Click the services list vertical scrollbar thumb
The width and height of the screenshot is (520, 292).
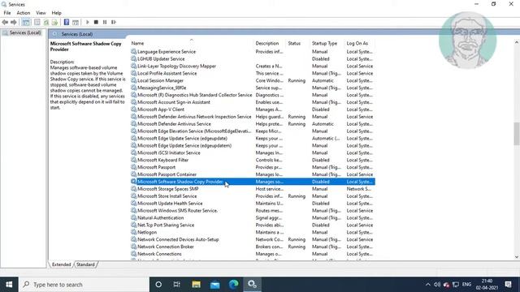coord(517,134)
